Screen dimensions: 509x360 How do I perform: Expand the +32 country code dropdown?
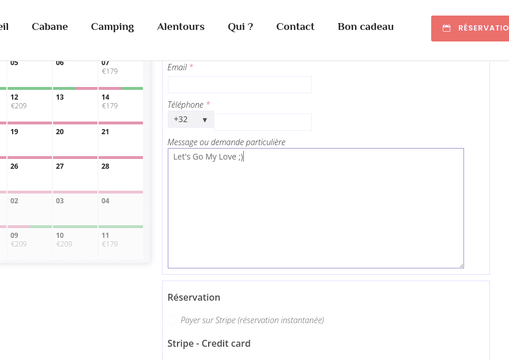[x=190, y=120]
